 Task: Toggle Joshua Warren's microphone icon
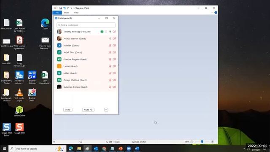[110, 38]
